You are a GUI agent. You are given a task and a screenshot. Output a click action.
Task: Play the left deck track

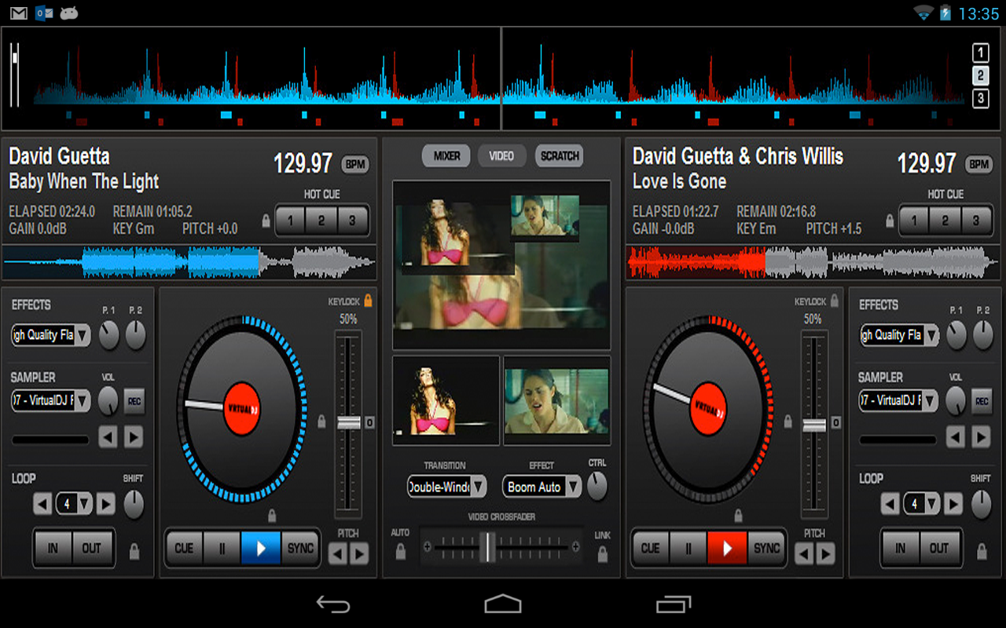(260, 548)
